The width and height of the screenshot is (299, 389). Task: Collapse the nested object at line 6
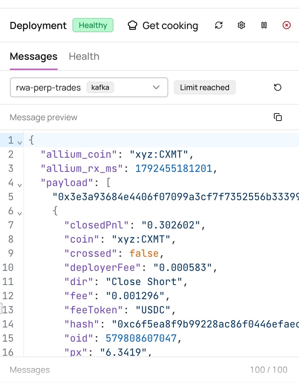pos(19,213)
